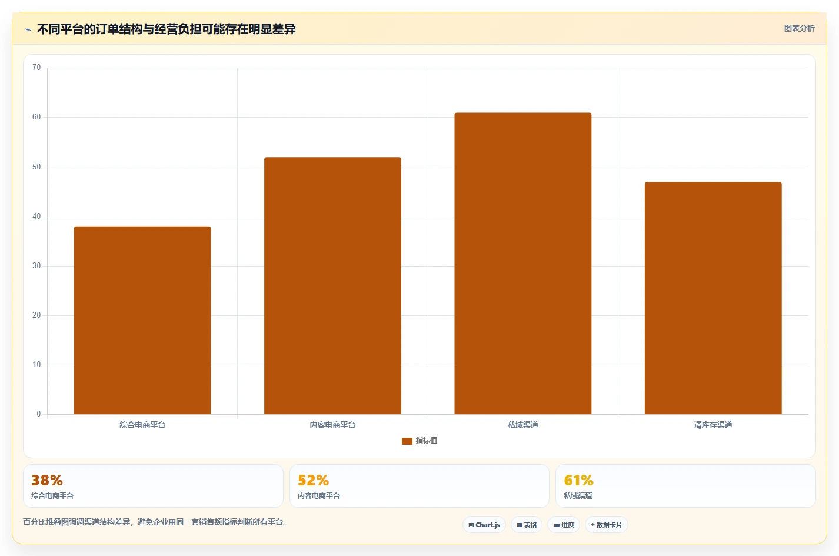The image size is (839, 556).
Task: Click the y-axis value 10
Action: pos(36,365)
